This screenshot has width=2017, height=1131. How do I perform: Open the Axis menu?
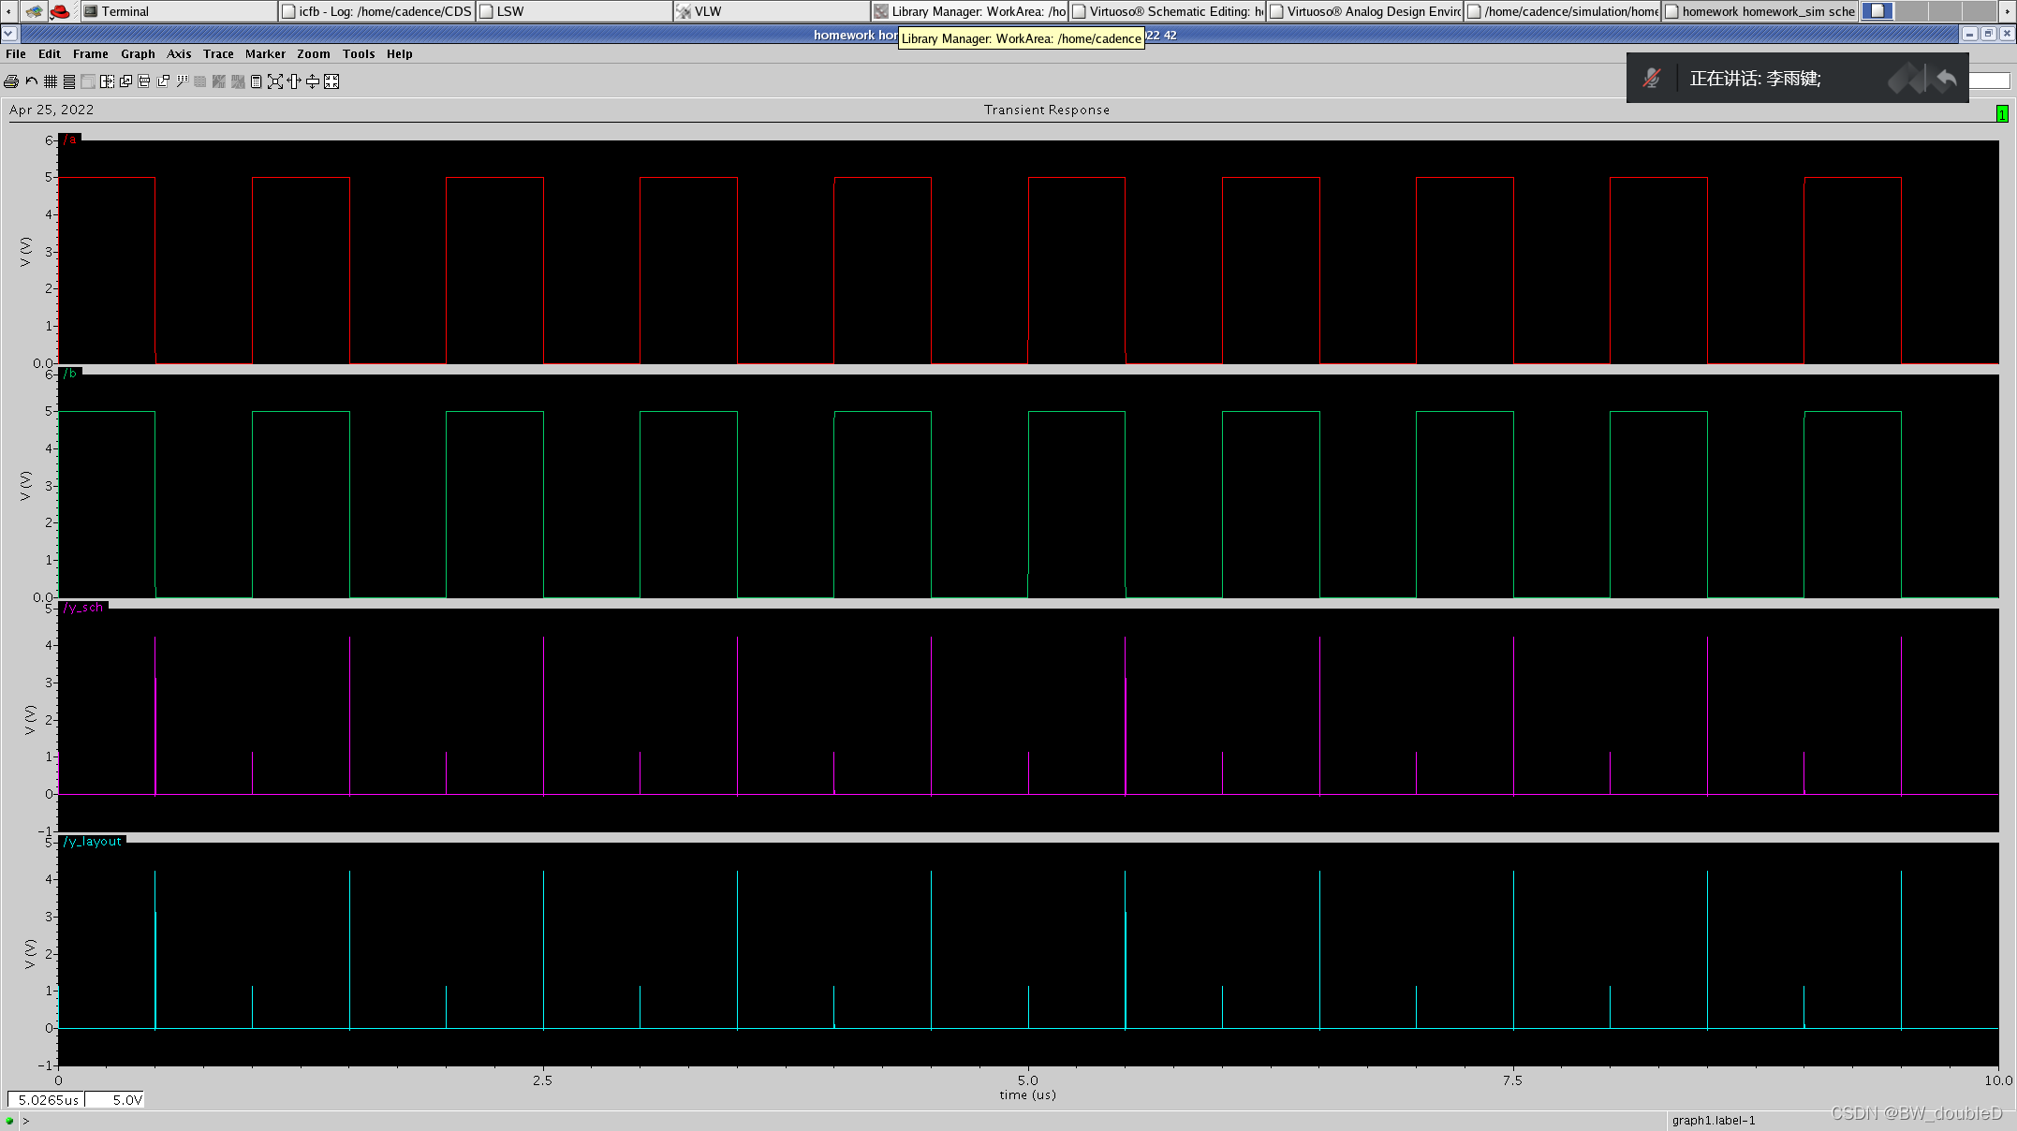click(x=179, y=54)
